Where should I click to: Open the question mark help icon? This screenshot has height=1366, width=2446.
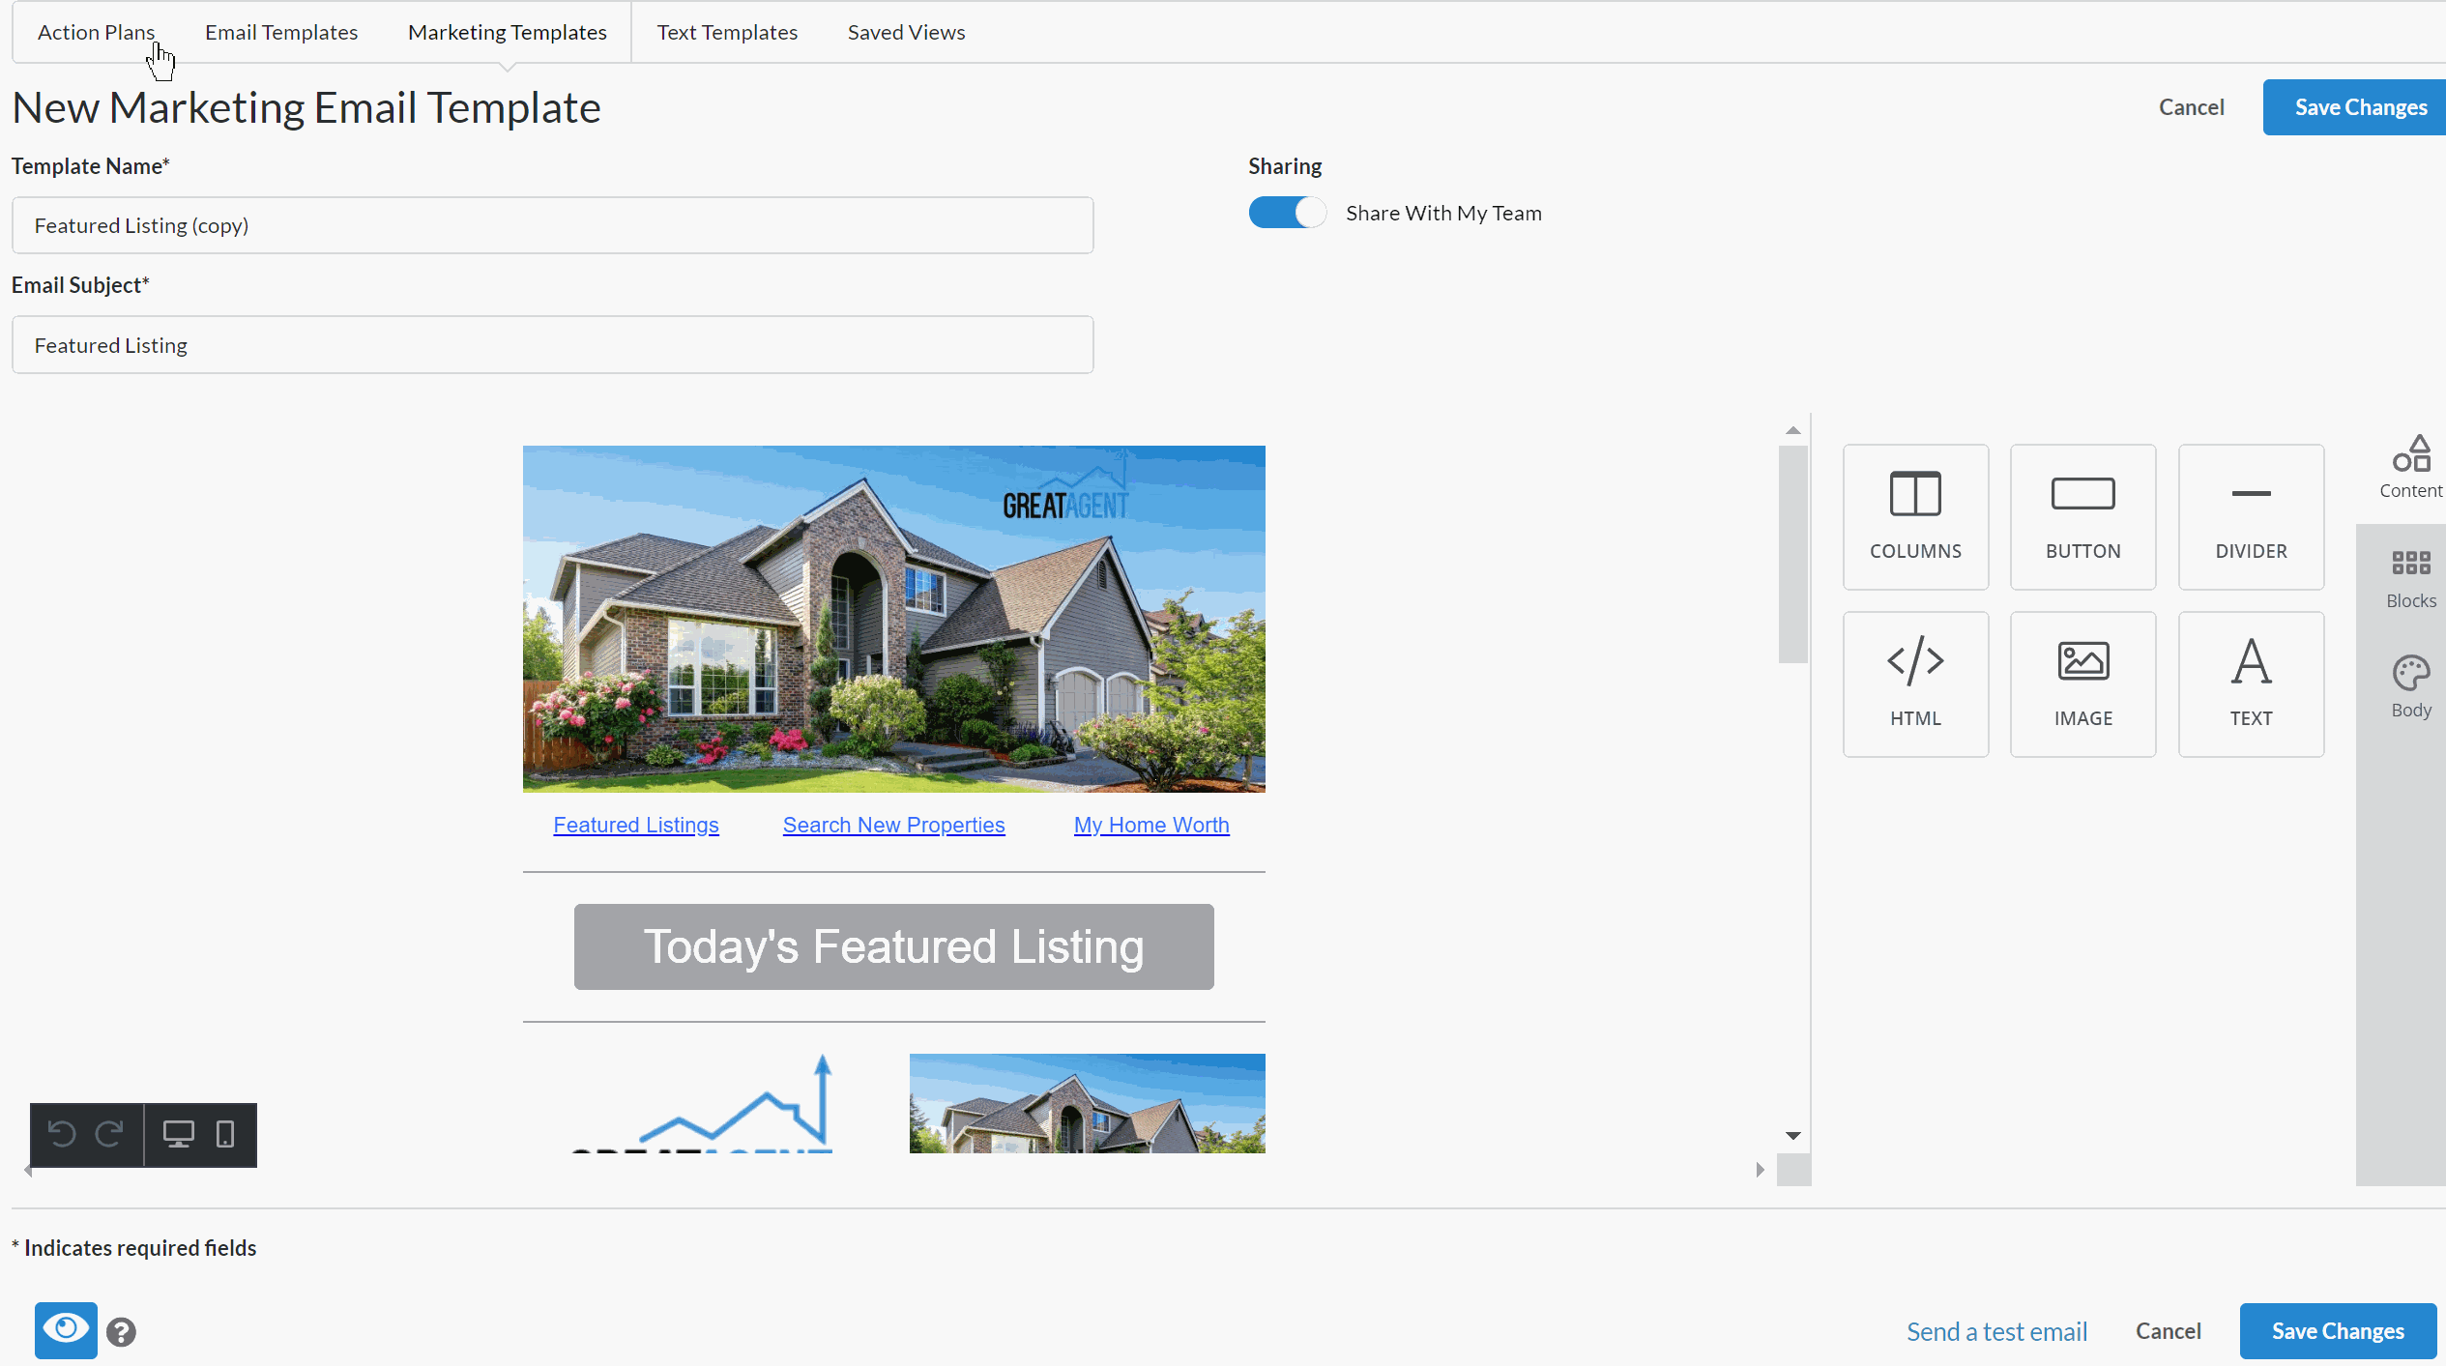coord(121,1332)
